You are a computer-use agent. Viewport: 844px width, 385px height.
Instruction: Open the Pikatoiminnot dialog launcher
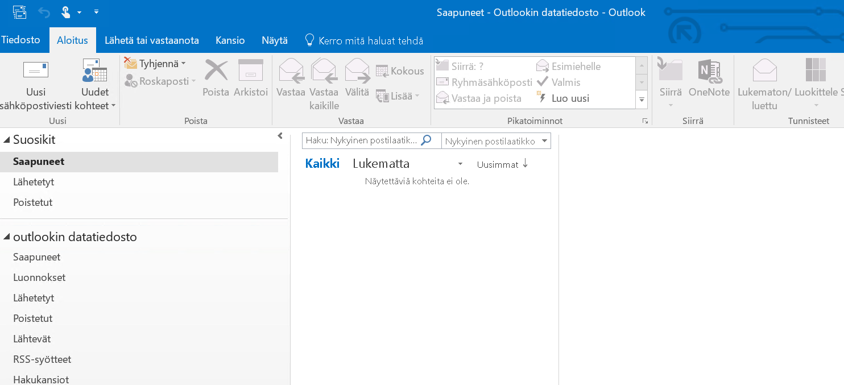tap(645, 121)
